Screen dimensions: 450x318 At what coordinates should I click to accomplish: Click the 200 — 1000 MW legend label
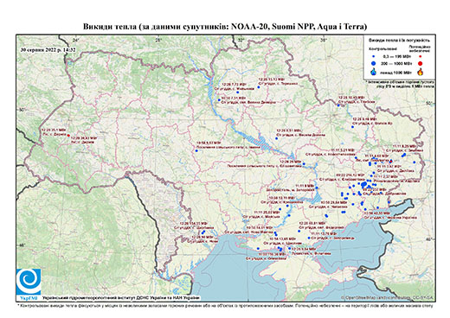tap(397, 63)
